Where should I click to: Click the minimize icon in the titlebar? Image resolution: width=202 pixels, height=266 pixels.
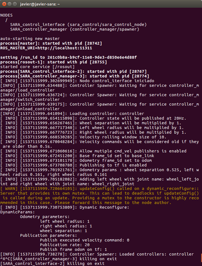click(9, 4)
